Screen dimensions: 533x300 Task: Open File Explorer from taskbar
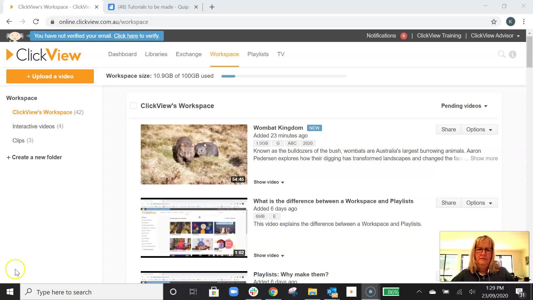[x=312, y=292]
